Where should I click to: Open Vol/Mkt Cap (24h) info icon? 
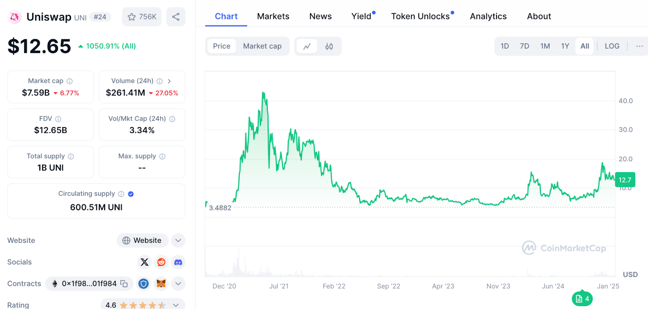(x=172, y=119)
